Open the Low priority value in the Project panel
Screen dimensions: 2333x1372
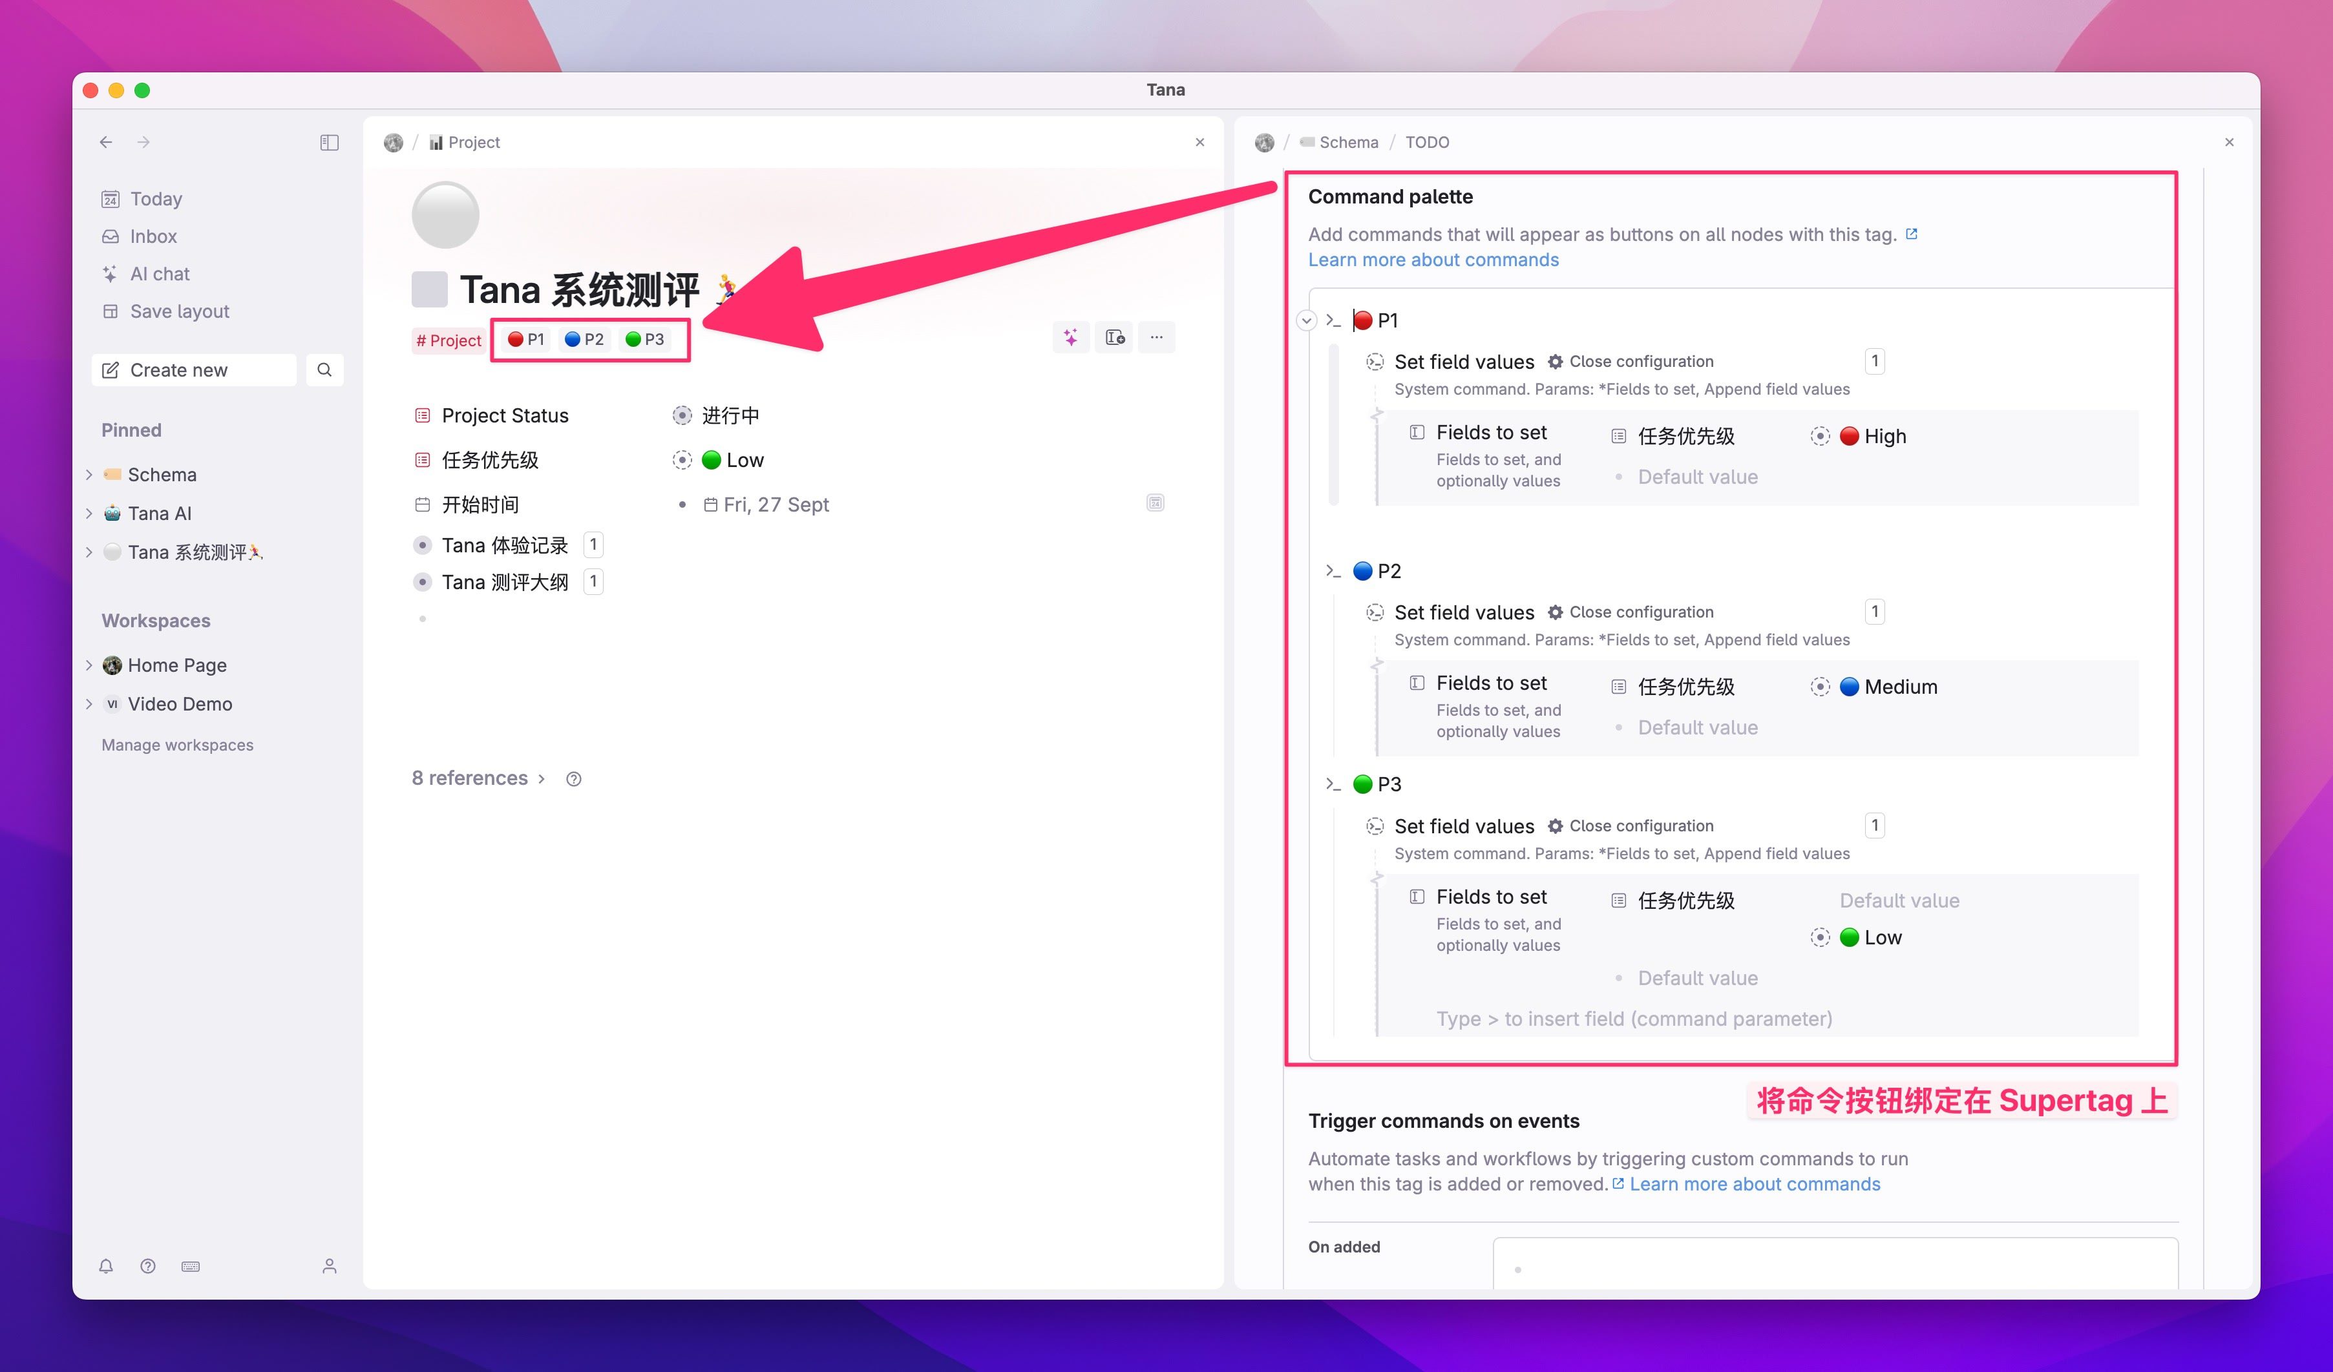[x=734, y=460]
